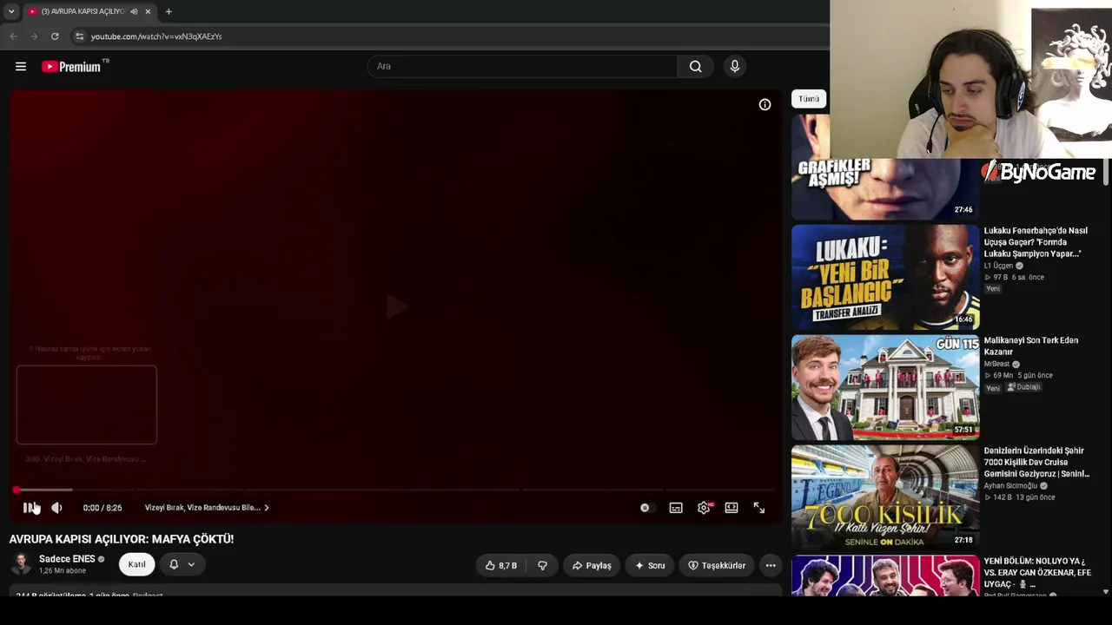Dislike the video with thumbs-down
The image size is (1112, 625).
542,566
